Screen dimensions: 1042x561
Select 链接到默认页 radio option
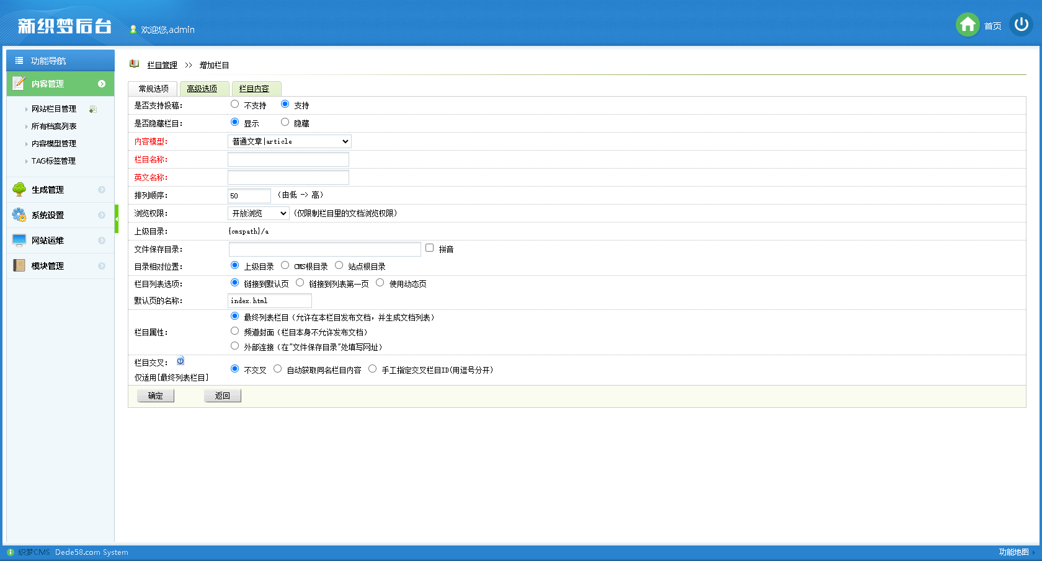[x=234, y=283]
